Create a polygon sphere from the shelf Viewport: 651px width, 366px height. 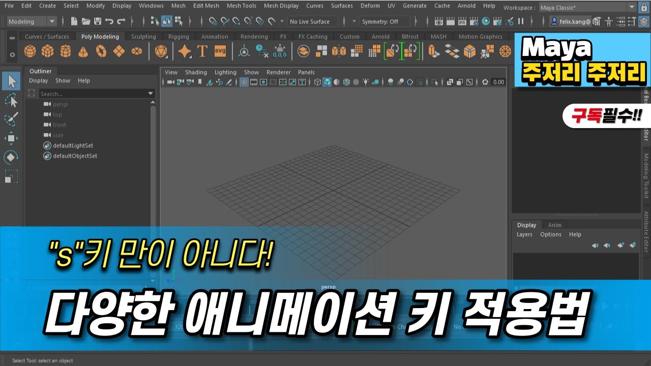pyautogui.click(x=30, y=51)
